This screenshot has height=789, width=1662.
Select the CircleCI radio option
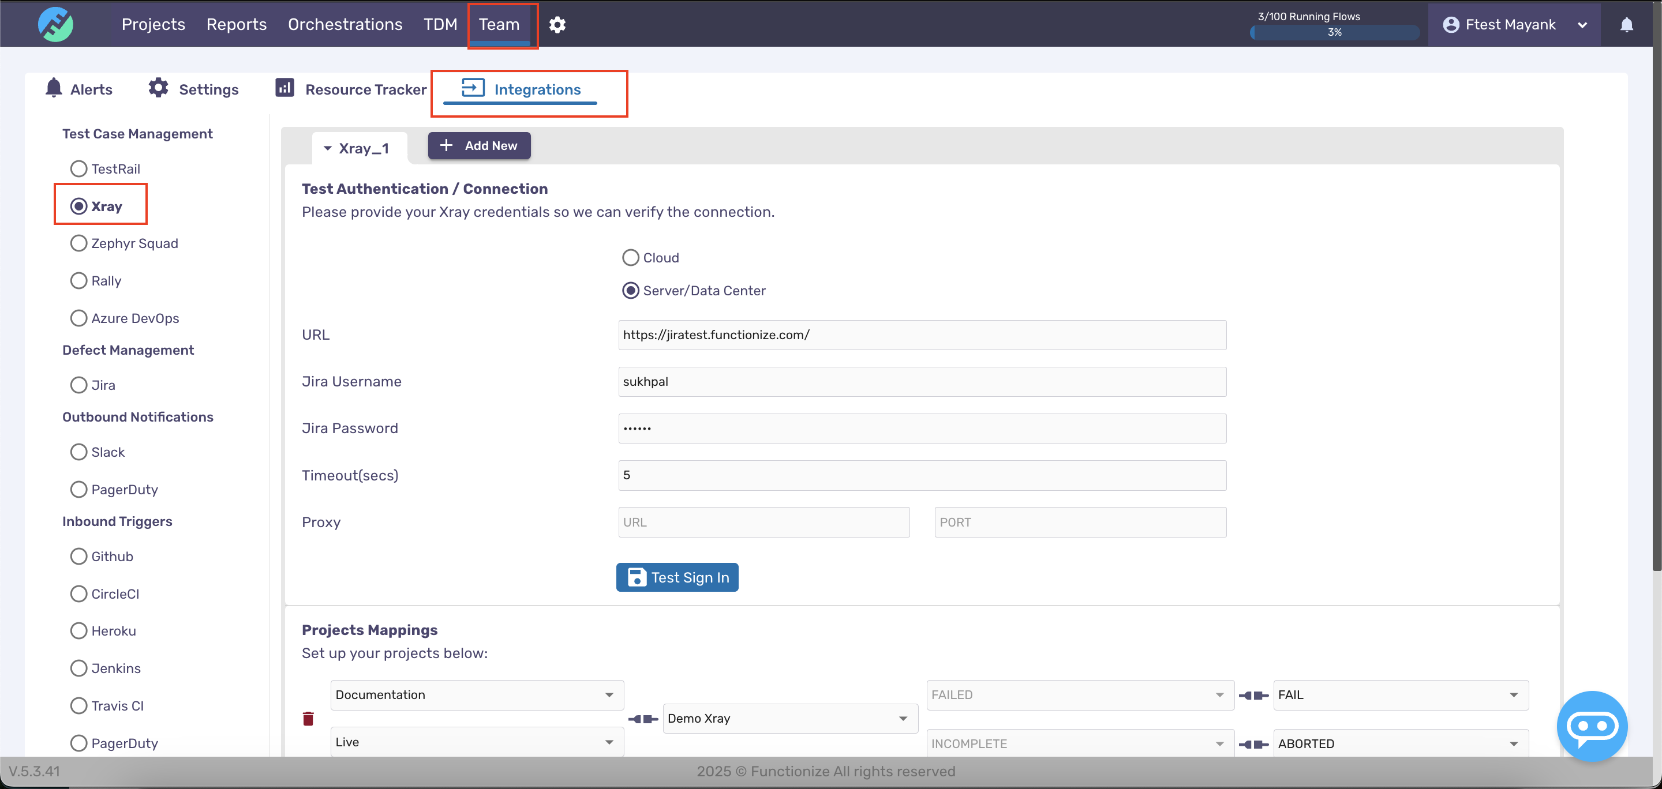(x=78, y=593)
